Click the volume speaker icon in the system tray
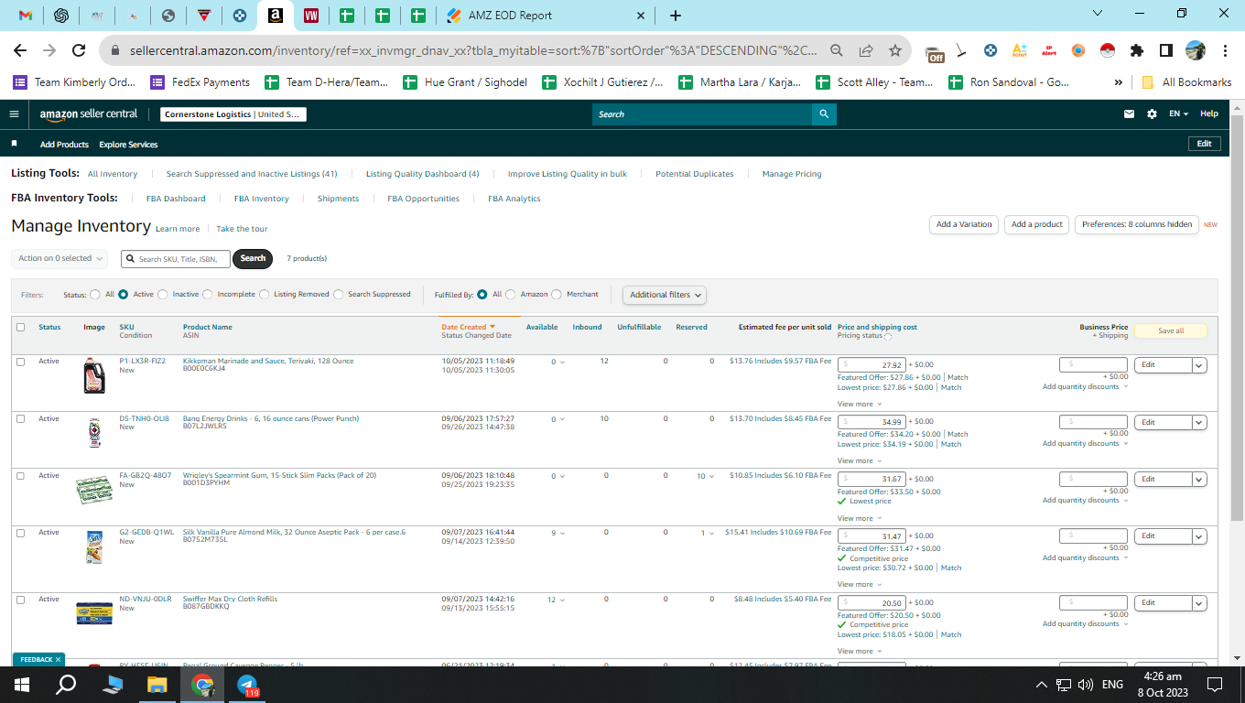The image size is (1245, 703). 1086,684
